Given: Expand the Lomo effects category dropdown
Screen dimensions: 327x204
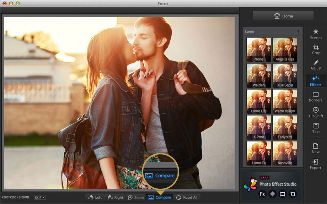Looking at the screenshot, I should click(298, 32).
